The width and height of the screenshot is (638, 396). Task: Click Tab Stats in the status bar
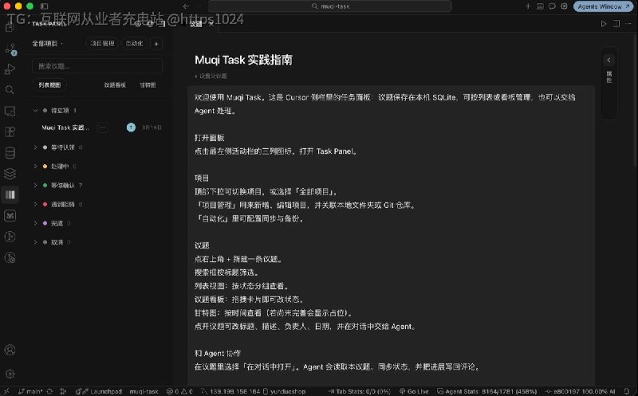click(360, 391)
